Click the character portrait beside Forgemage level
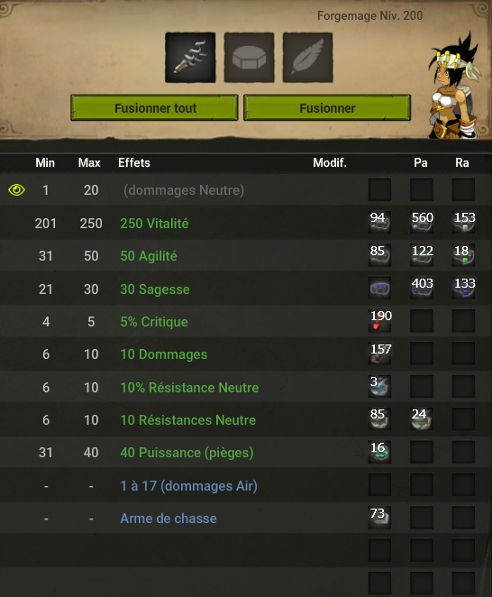Screen dimensions: 492x597 [454, 87]
